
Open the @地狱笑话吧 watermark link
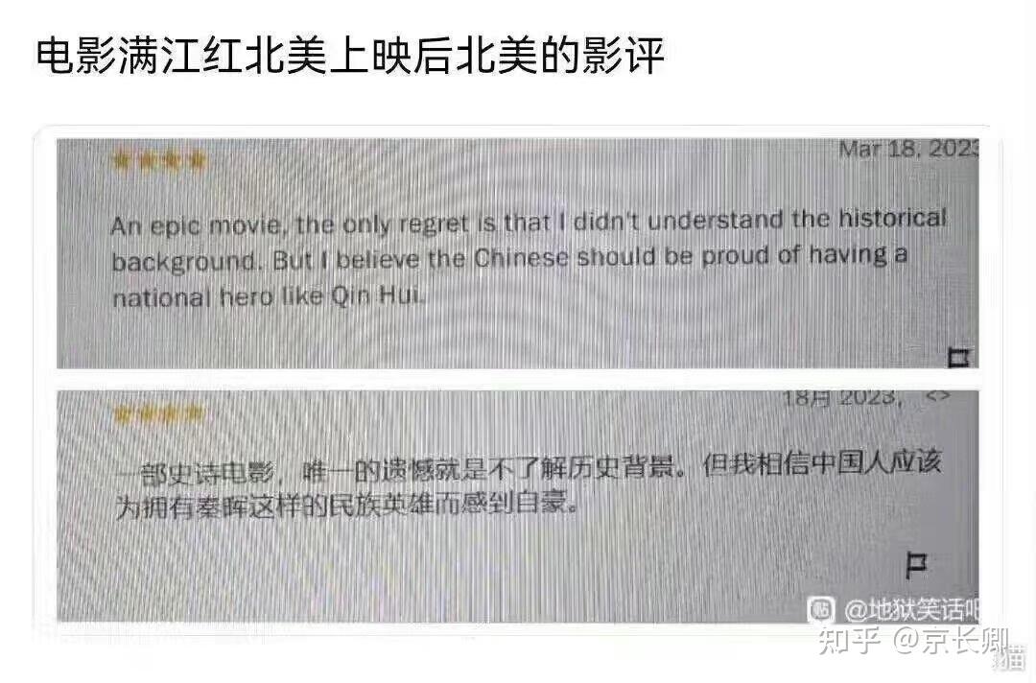(x=910, y=609)
